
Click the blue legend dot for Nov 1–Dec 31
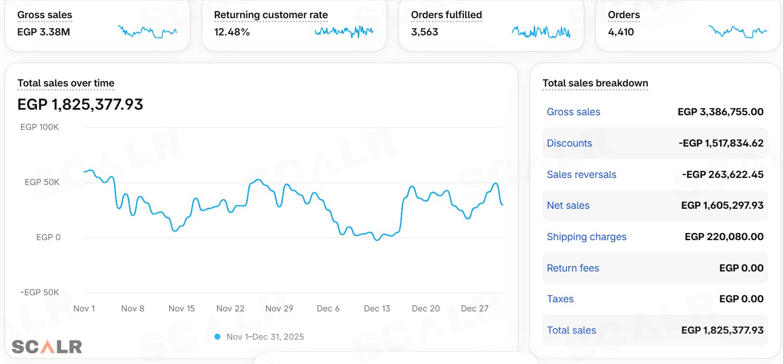point(217,337)
